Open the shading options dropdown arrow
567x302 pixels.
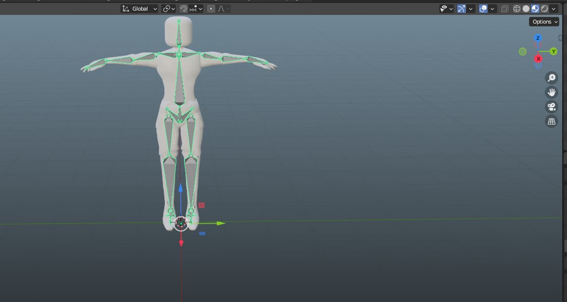pyautogui.click(x=554, y=9)
